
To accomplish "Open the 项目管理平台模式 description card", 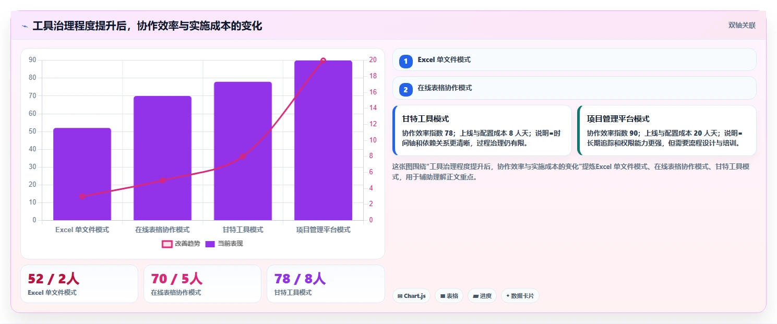I will tap(667, 130).
